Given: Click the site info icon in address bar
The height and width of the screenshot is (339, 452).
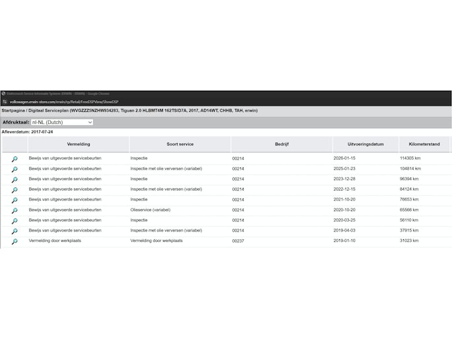Looking at the screenshot, I should [x=4, y=102].
